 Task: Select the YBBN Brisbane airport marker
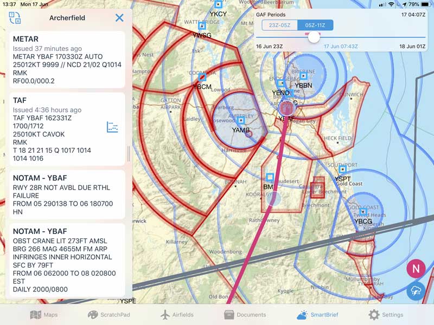303,75
